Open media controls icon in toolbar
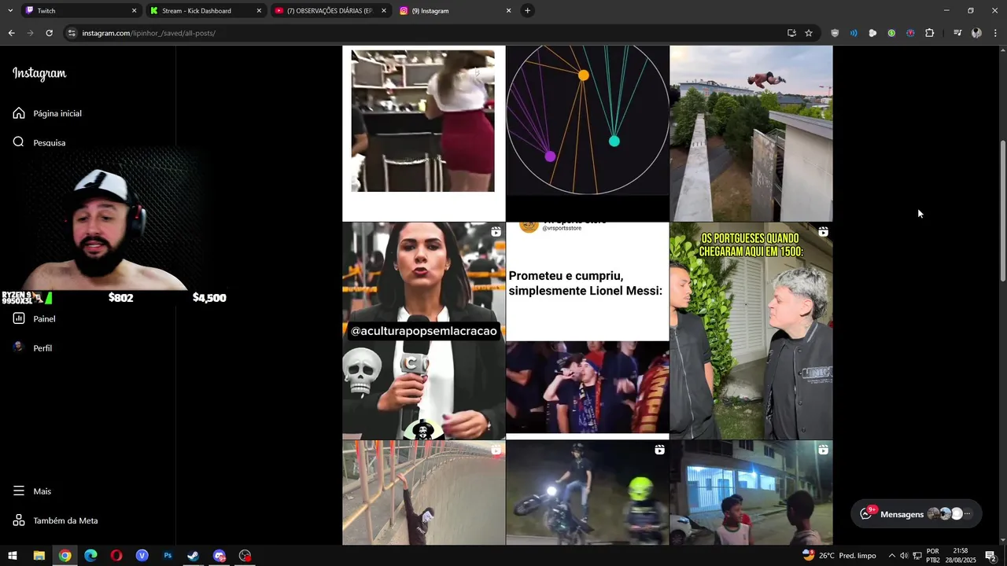 [x=957, y=33]
